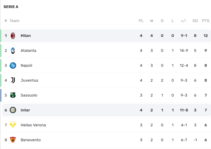Open the Milan team name link

26,36
